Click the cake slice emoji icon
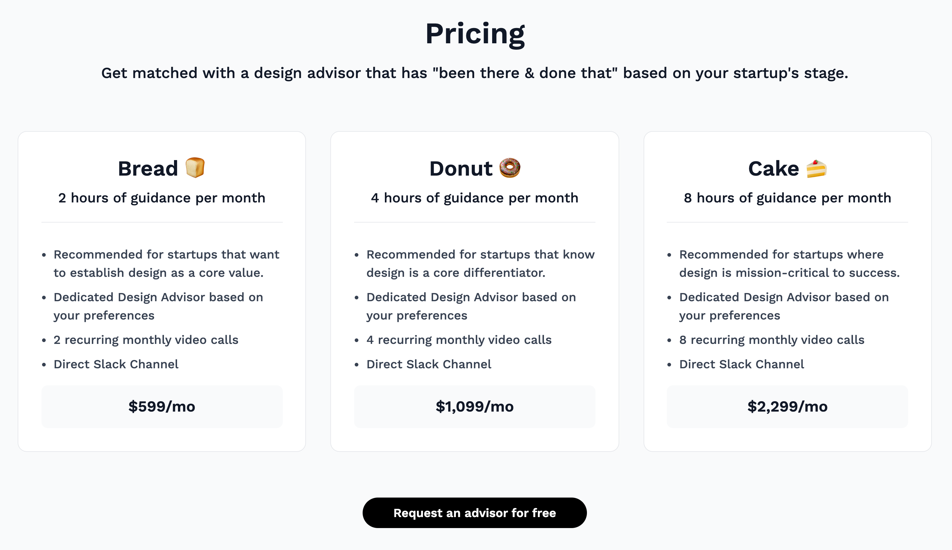The width and height of the screenshot is (952, 550). pos(816,169)
